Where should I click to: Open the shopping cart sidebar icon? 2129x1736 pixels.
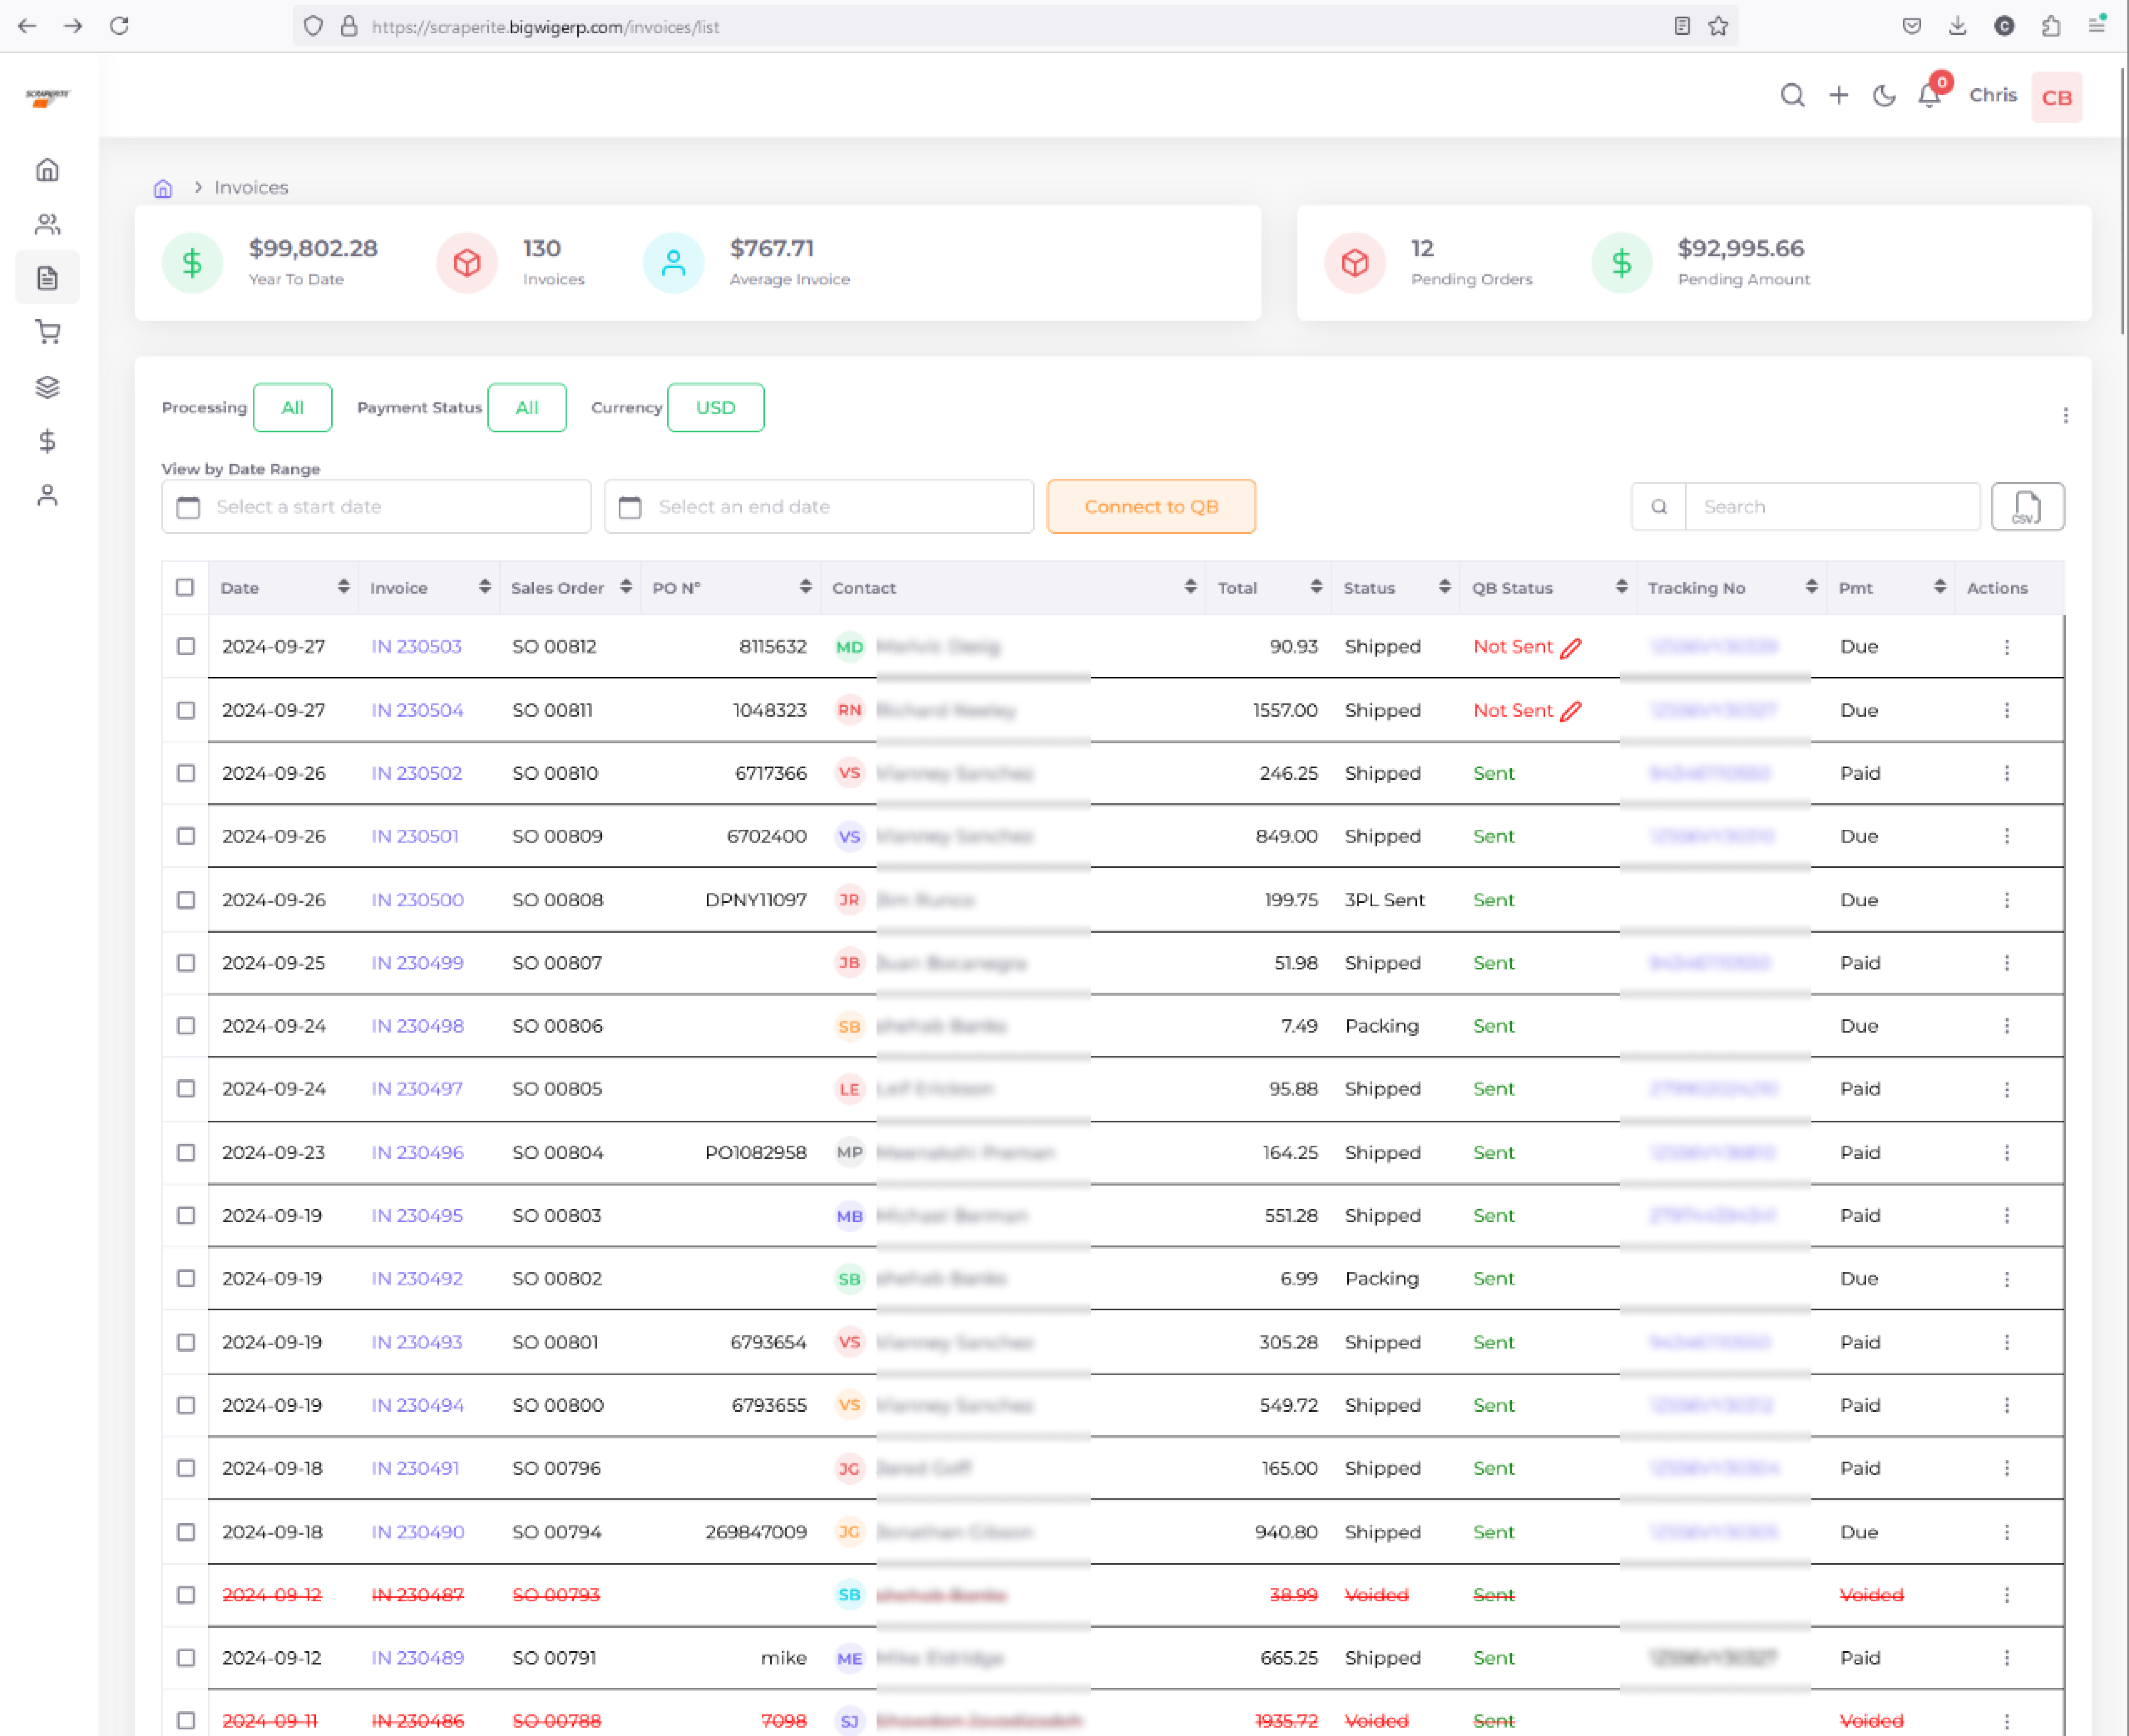pos(47,332)
